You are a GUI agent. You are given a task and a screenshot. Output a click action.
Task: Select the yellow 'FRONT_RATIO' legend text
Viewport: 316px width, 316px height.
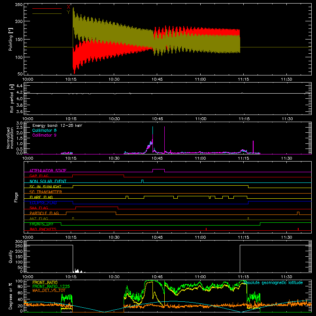45,282
